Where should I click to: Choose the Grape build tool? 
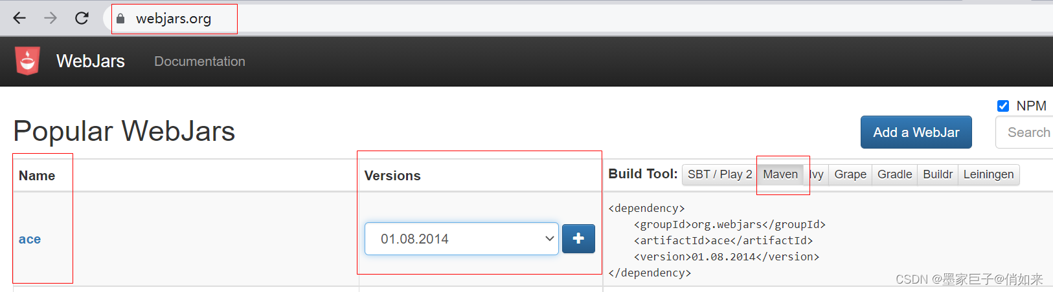pyautogui.click(x=850, y=174)
